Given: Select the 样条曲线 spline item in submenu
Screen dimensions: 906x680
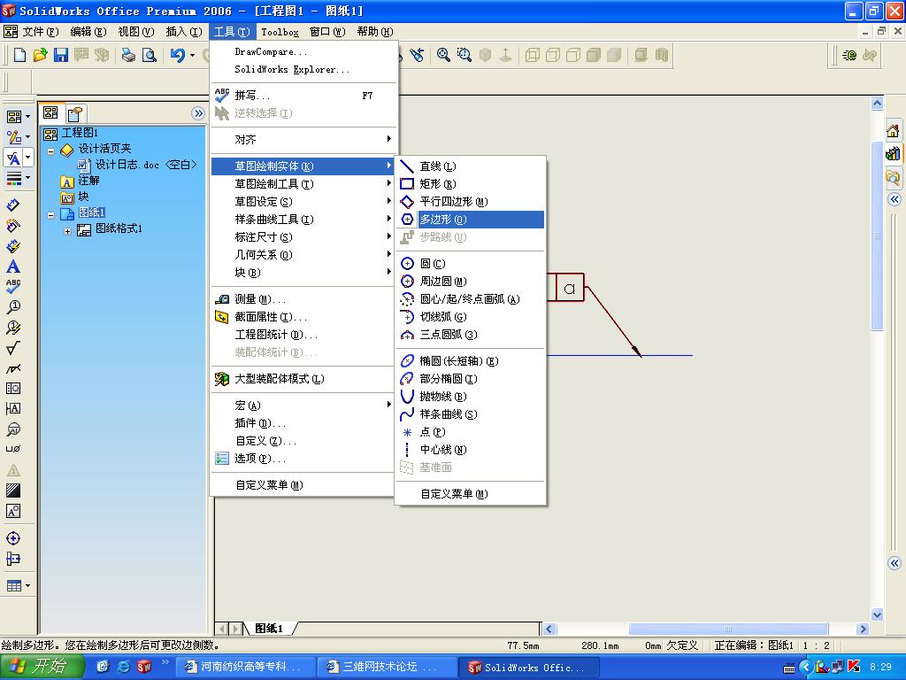Looking at the screenshot, I should (470, 414).
